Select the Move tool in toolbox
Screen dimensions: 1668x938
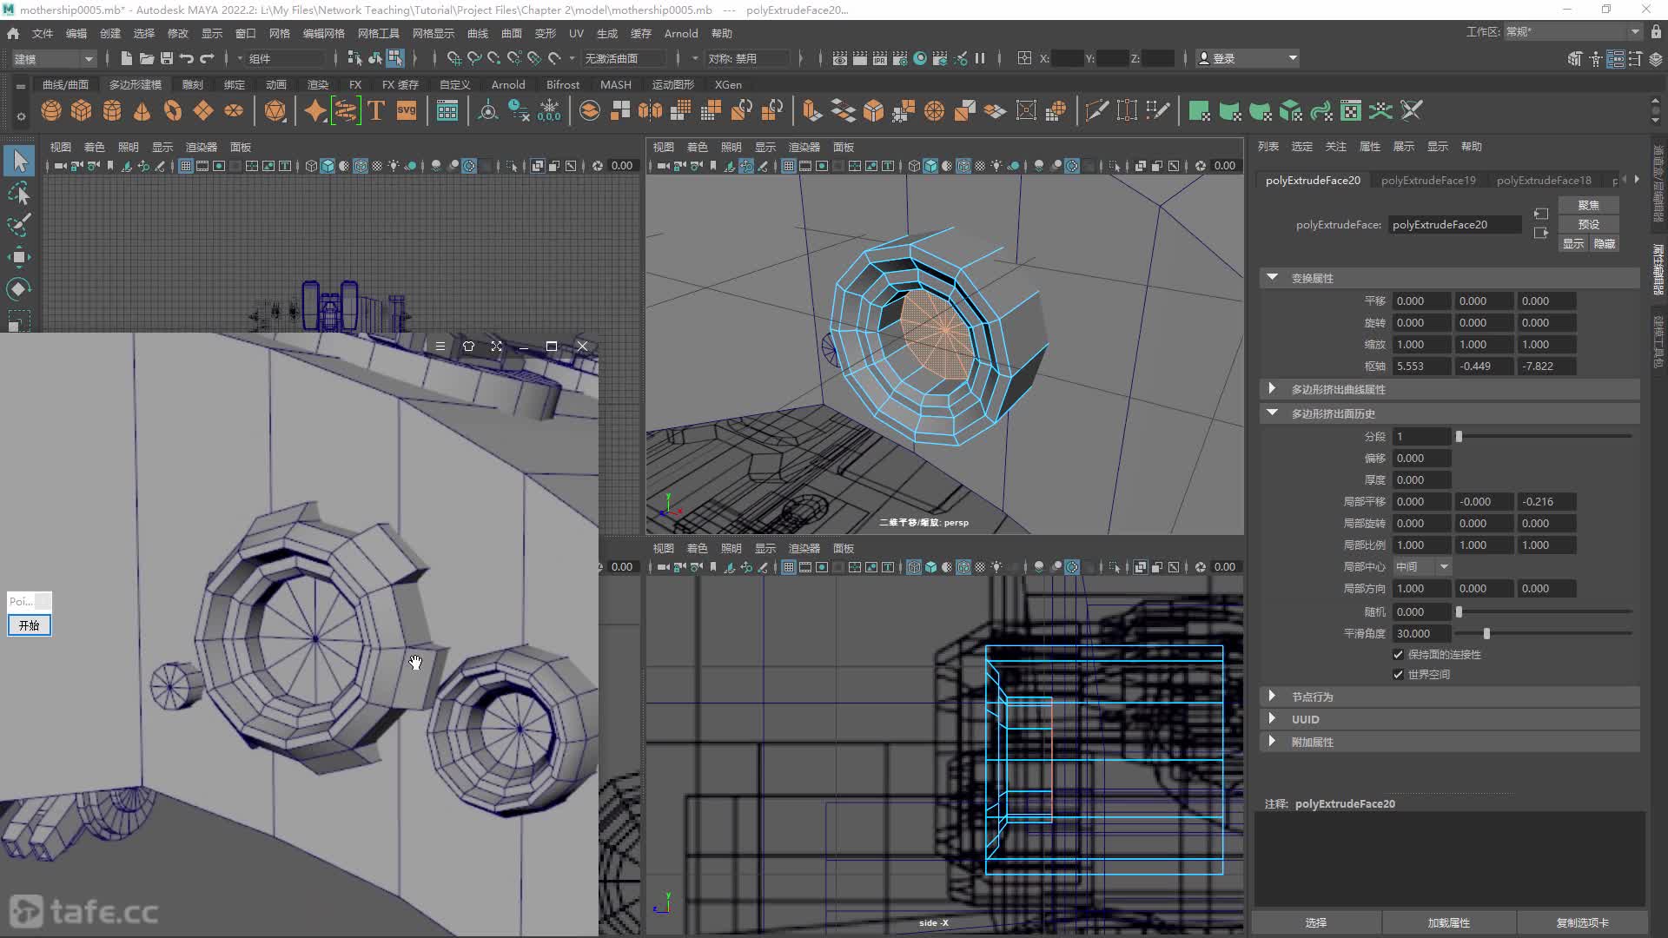(19, 257)
